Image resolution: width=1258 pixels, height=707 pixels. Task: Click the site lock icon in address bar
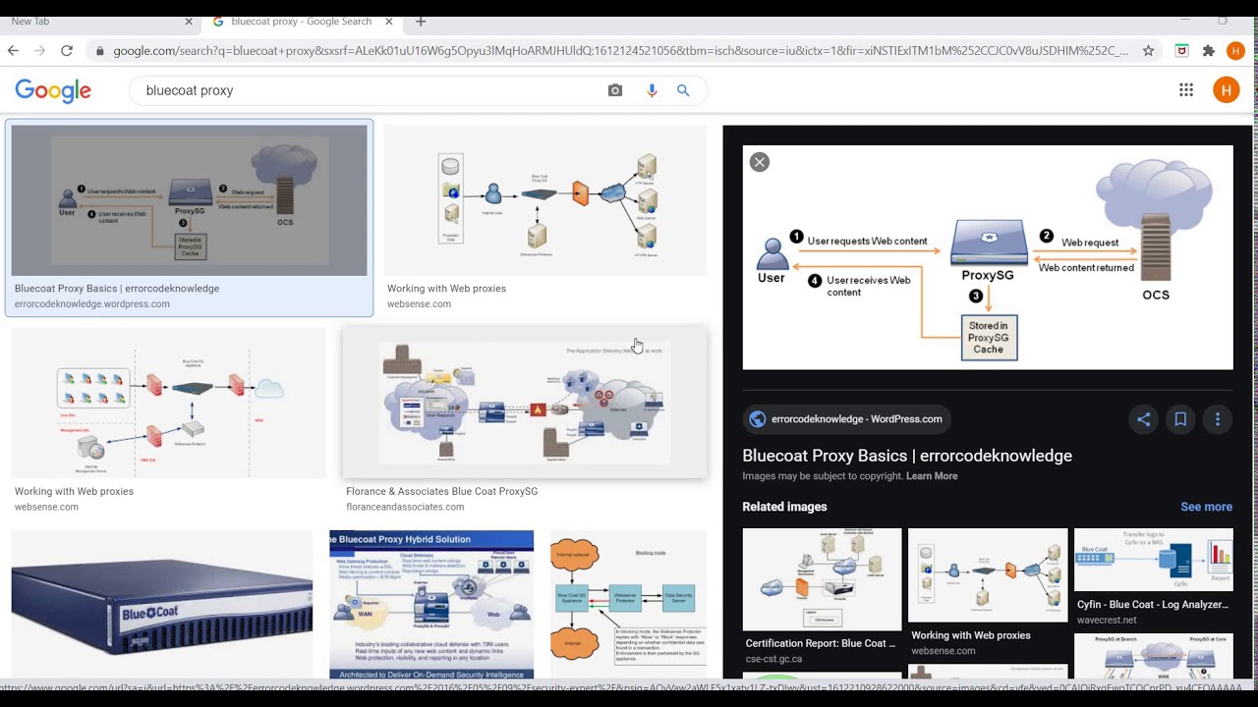[99, 51]
